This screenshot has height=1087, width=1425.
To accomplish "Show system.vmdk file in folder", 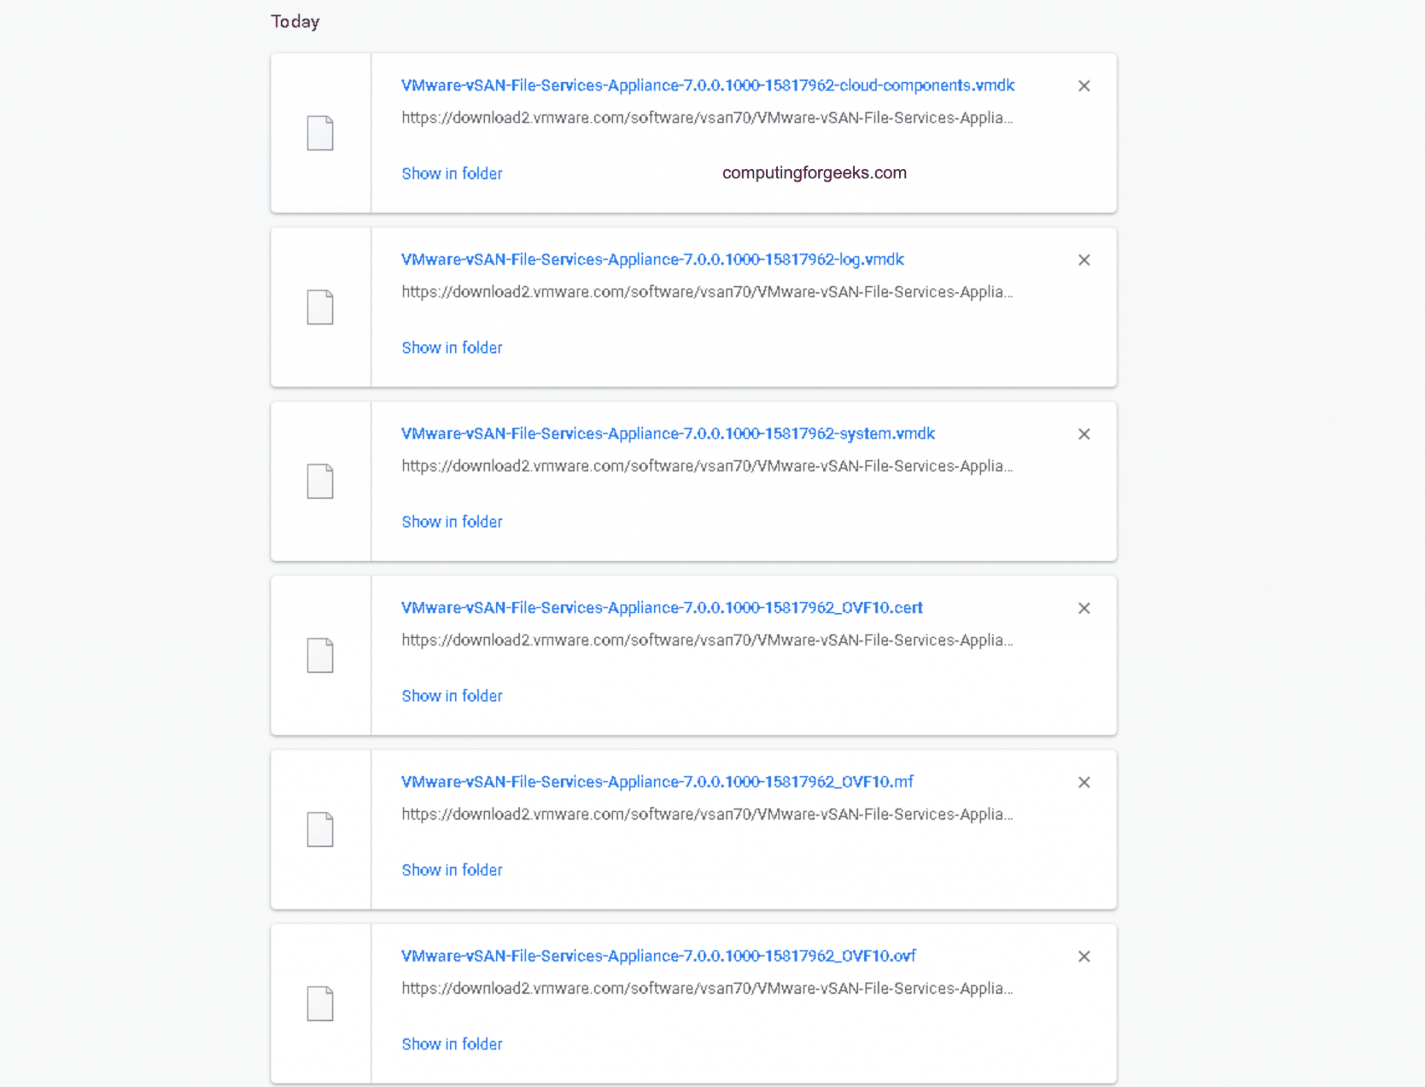I will point(452,522).
